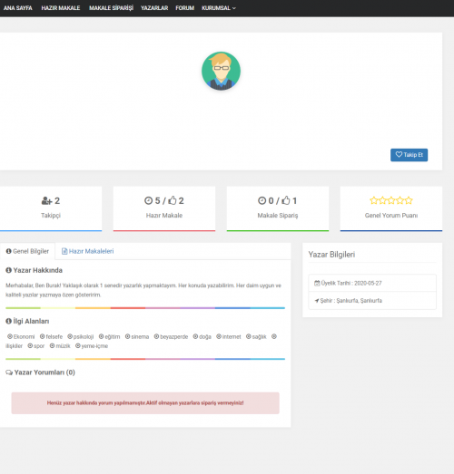Visit the FORUM navigation link
This screenshot has height=474, width=454.
click(184, 8)
